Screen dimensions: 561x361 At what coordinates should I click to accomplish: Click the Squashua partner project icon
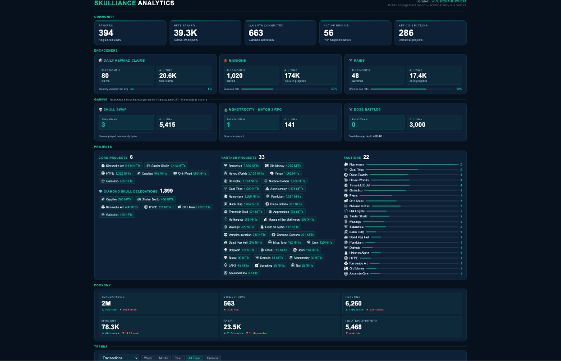pyautogui.click(x=226, y=166)
